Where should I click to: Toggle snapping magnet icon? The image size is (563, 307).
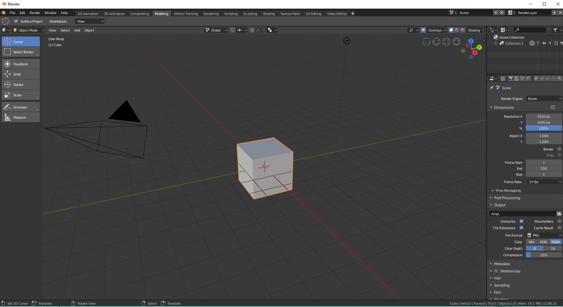tap(233, 30)
